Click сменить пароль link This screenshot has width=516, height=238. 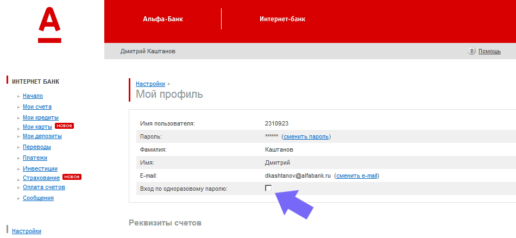click(306, 136)
